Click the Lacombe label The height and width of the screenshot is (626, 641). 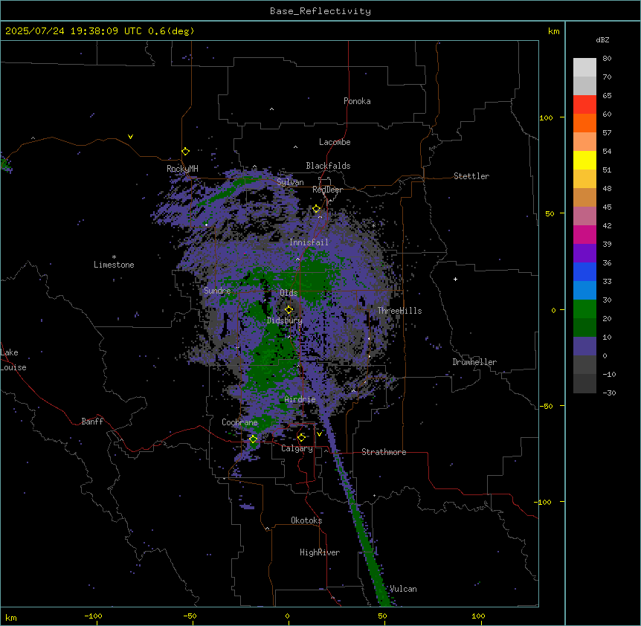335,142
